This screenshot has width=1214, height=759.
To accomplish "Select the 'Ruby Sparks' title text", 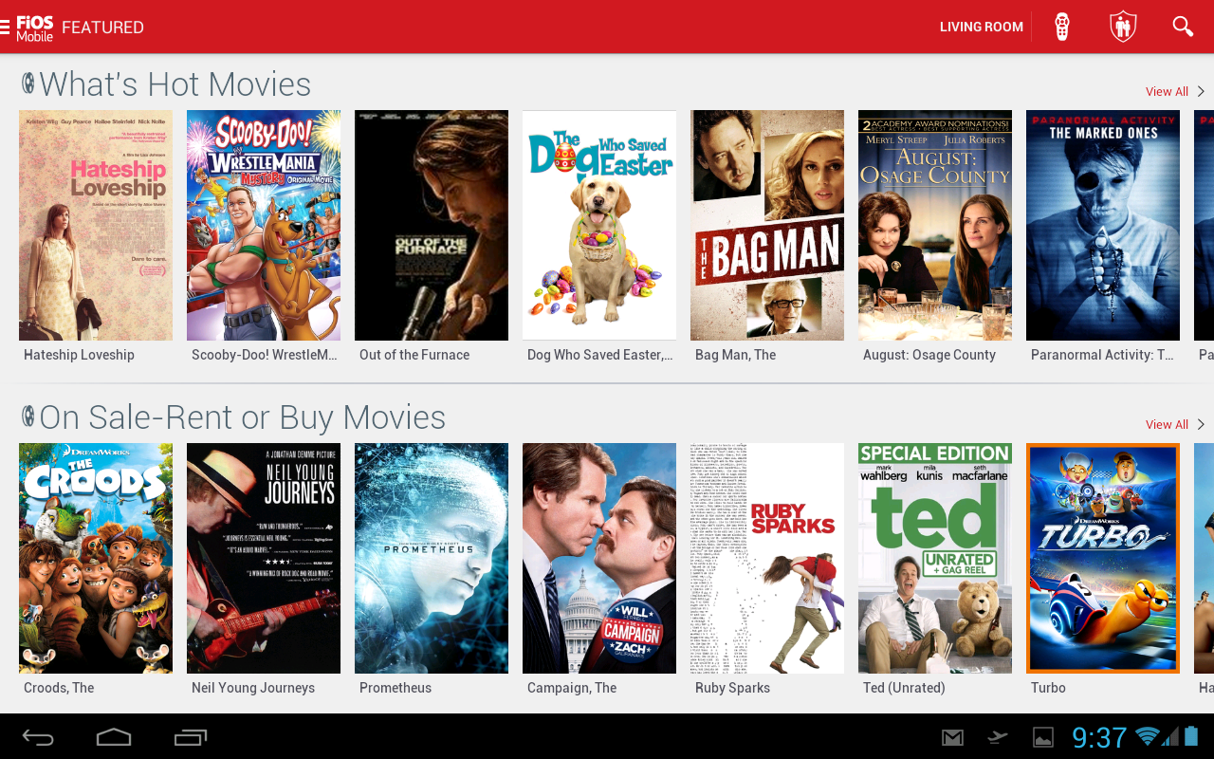I will (x=732, y=688).
